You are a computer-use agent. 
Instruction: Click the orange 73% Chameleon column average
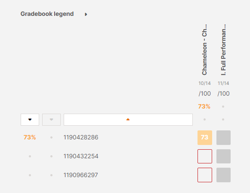click(x=204, y=106)
